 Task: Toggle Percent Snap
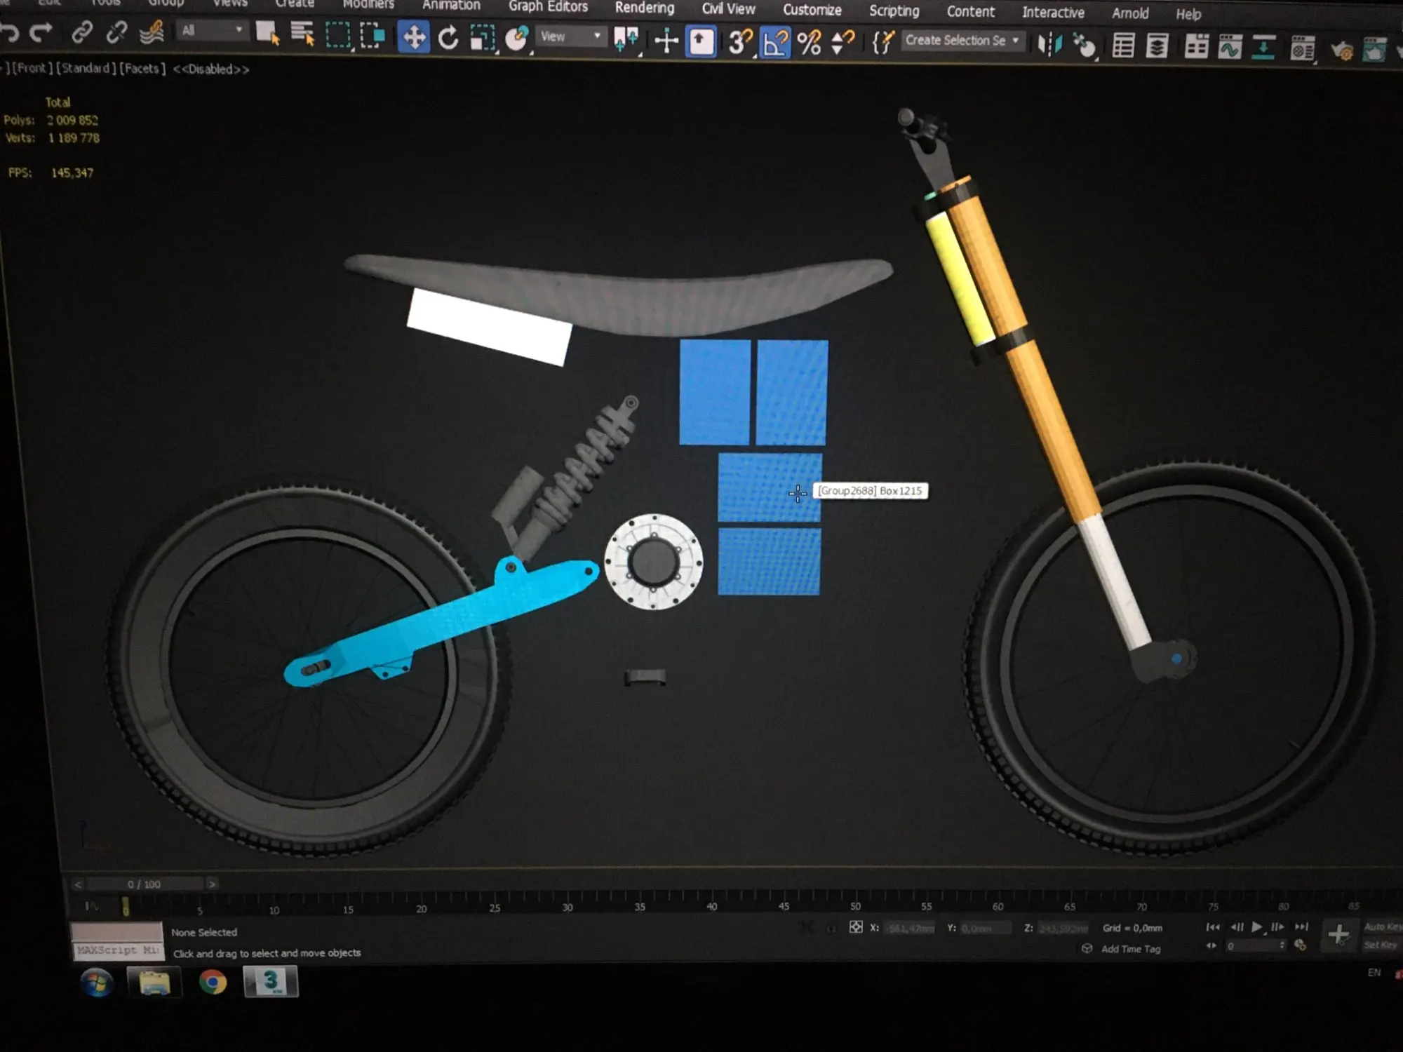click(809, 43)
